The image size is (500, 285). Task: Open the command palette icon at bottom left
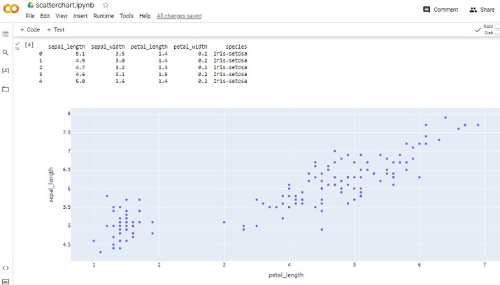(6, 281)
